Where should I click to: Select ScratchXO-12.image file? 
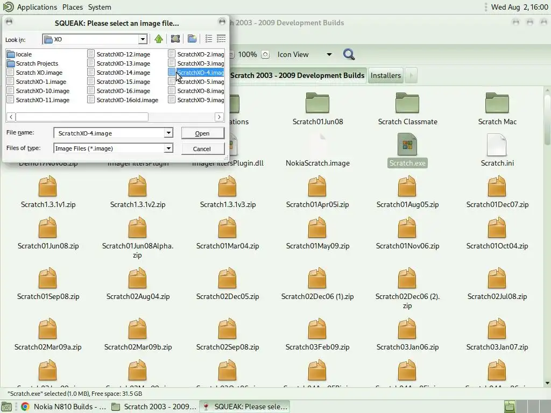click(119, 54)
